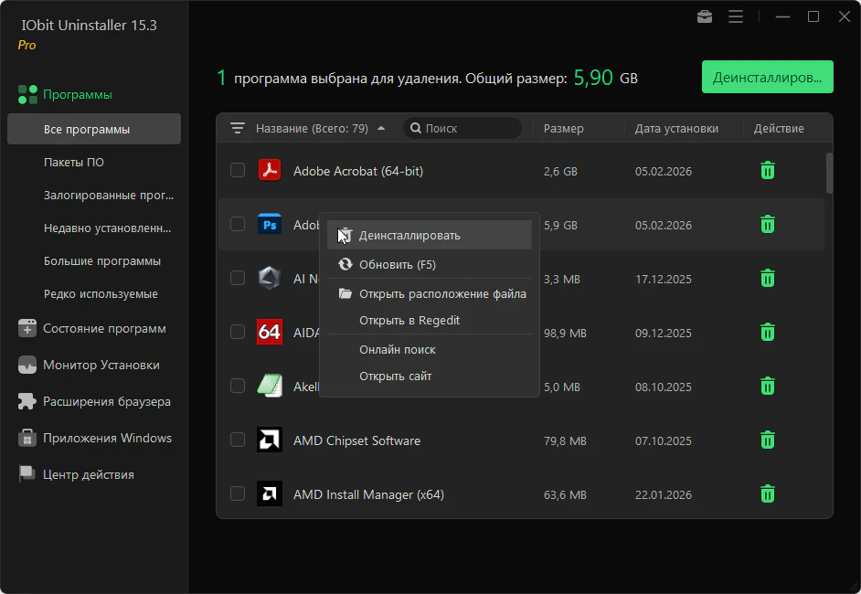861x594 pixels.
Task: Tick the checkbox for Adobe Acrobat (64-bit)
Action: tap(238, 171)
